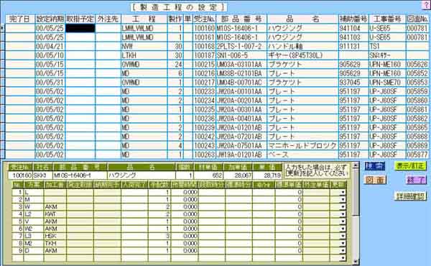Click the 完了日 cell of first row

click(20, 28)
